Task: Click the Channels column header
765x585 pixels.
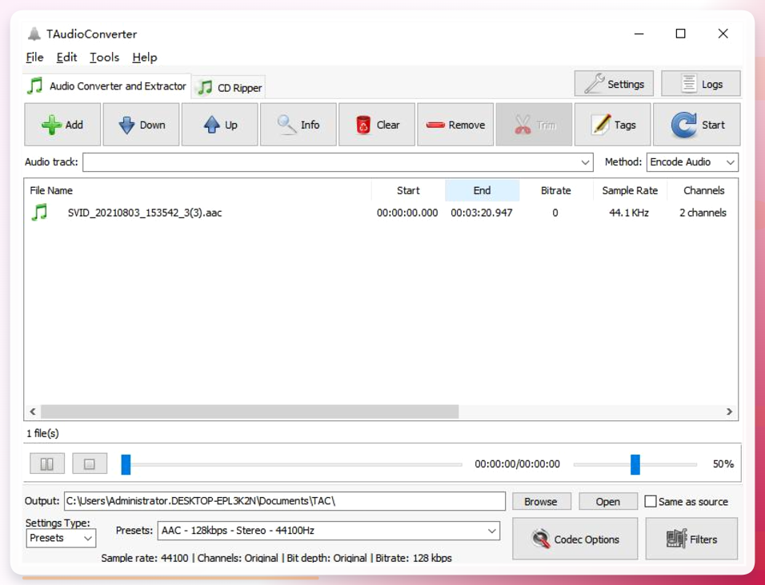Action: (703, 190)
